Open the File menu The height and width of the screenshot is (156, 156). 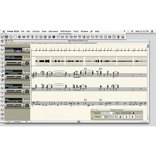tap(23, 31)
